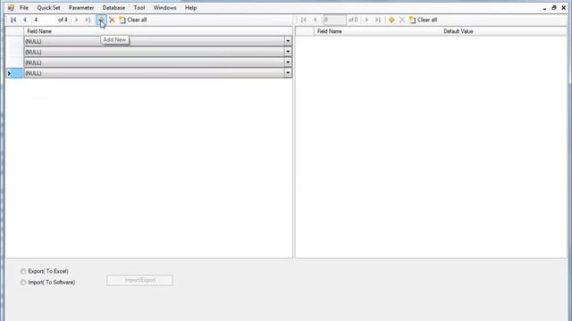Go to next record in left toolbar
This screenshot has width=572, height=321.
(x=76, y=20)
